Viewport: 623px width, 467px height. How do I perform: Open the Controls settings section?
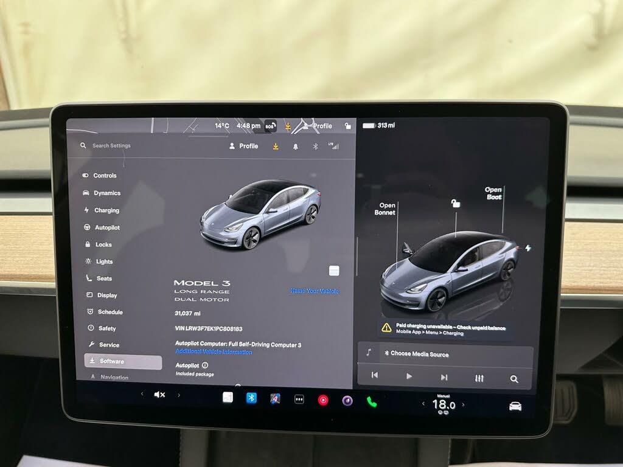point(100,176)
